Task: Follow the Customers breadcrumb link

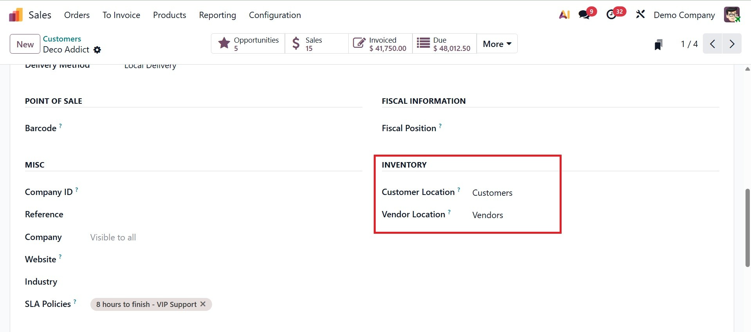Action: (62, 39)
